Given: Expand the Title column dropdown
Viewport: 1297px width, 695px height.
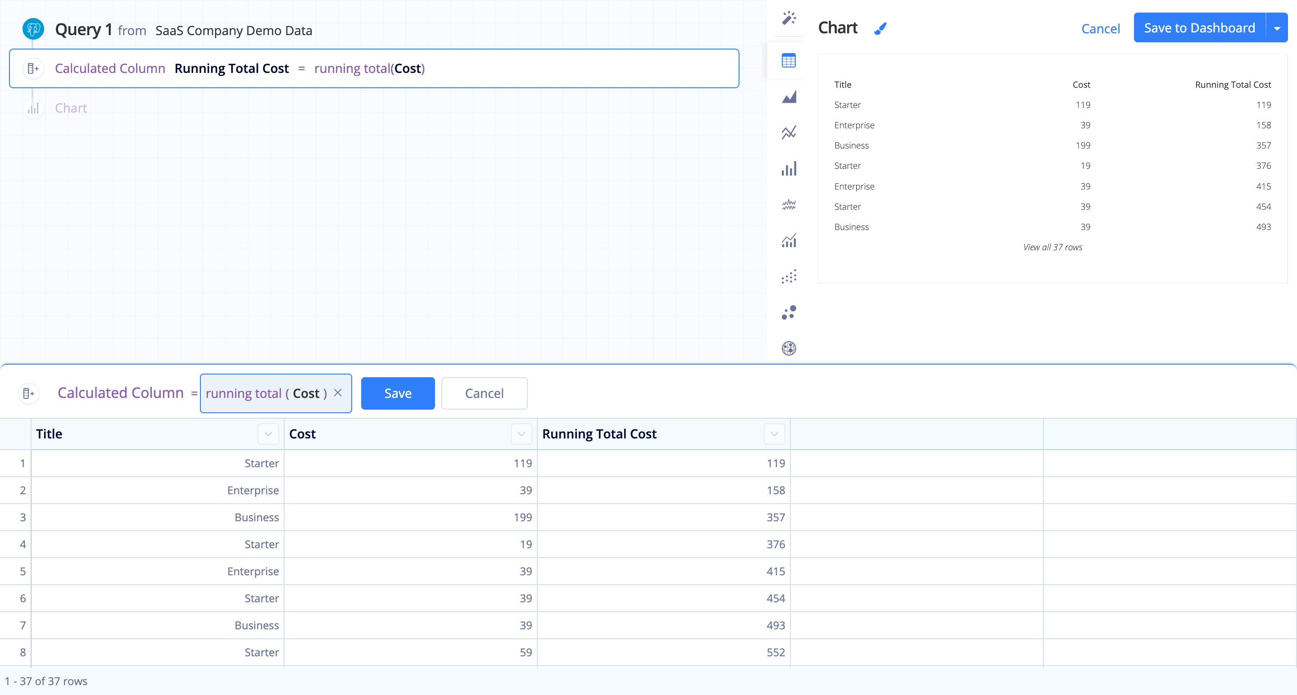Looking at the screenshot, I should (x=268, y=433).
